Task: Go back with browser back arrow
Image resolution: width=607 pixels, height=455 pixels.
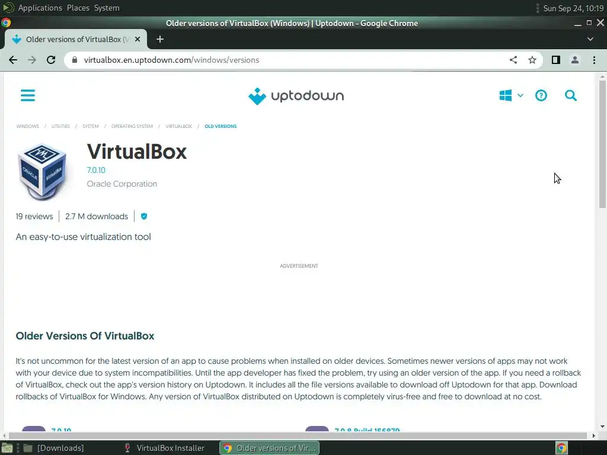Action: (13, 60)
